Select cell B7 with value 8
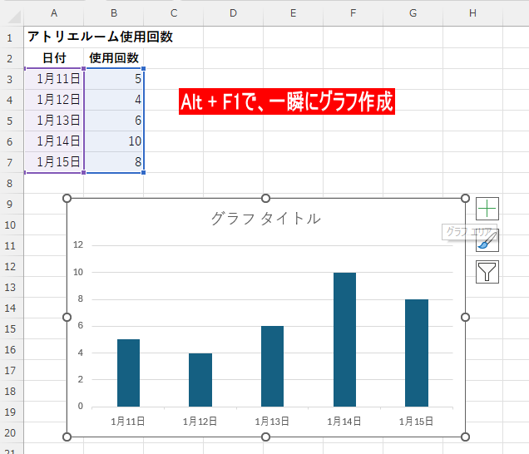This screenshot has width=529, height=454. [114, 162]
